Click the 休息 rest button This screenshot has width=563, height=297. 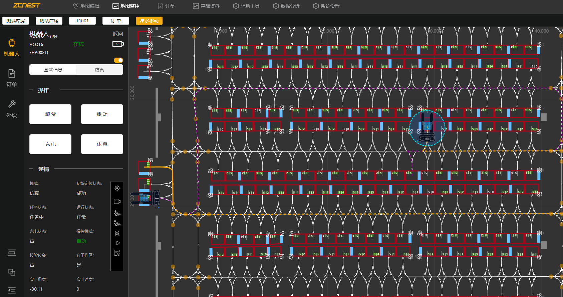102,144
